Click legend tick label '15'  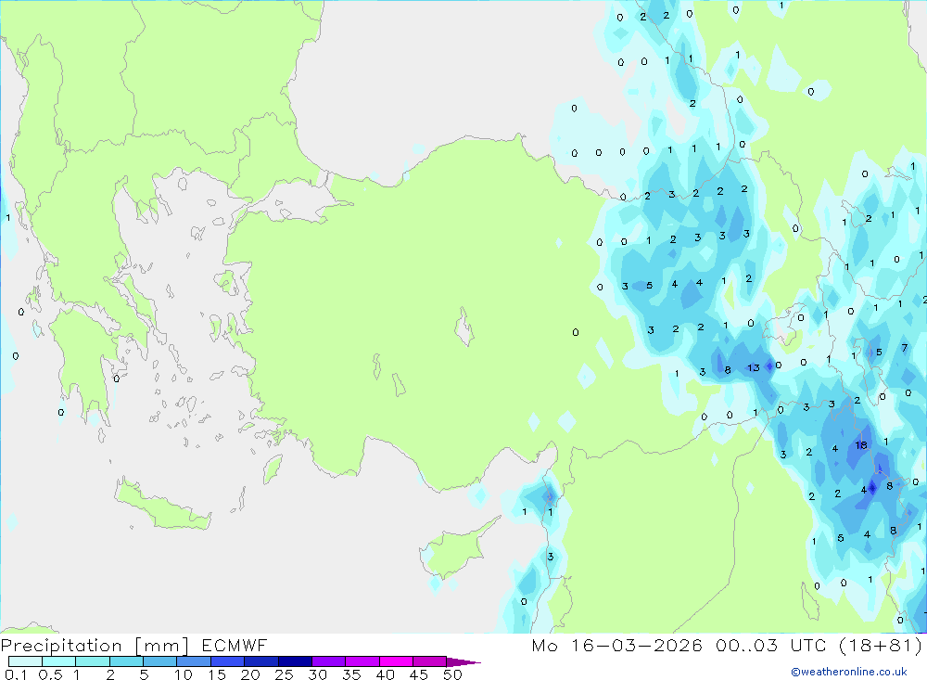tap(217, 674)
